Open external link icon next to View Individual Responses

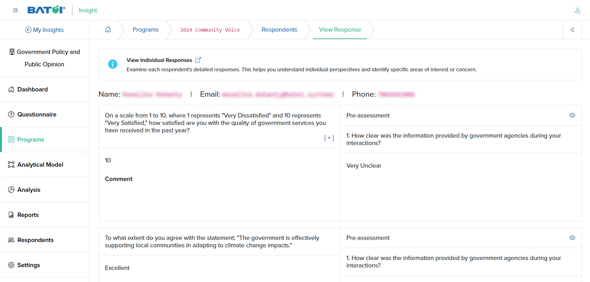(x=198, y=60)
